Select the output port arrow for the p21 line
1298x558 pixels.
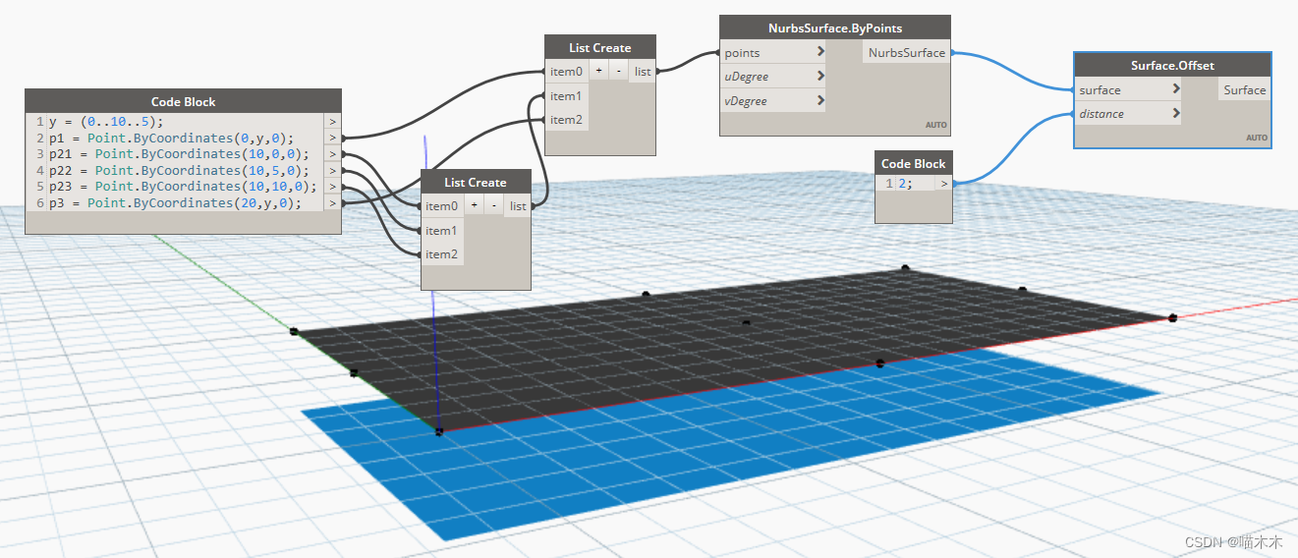[x=332, y=154]
